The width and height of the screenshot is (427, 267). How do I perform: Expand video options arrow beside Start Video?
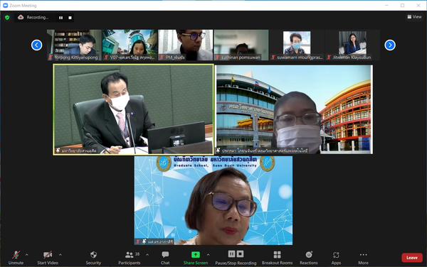click(x=60, y=255)
